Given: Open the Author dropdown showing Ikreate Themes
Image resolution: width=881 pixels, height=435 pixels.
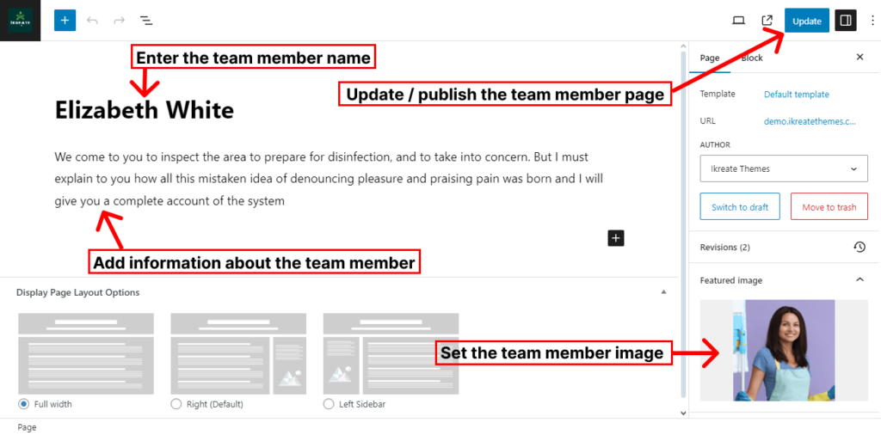Looking at the screenshot, I should [x=784, y=168].
